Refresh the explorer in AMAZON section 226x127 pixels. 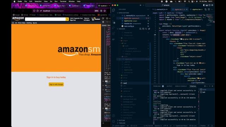(146, 29)
